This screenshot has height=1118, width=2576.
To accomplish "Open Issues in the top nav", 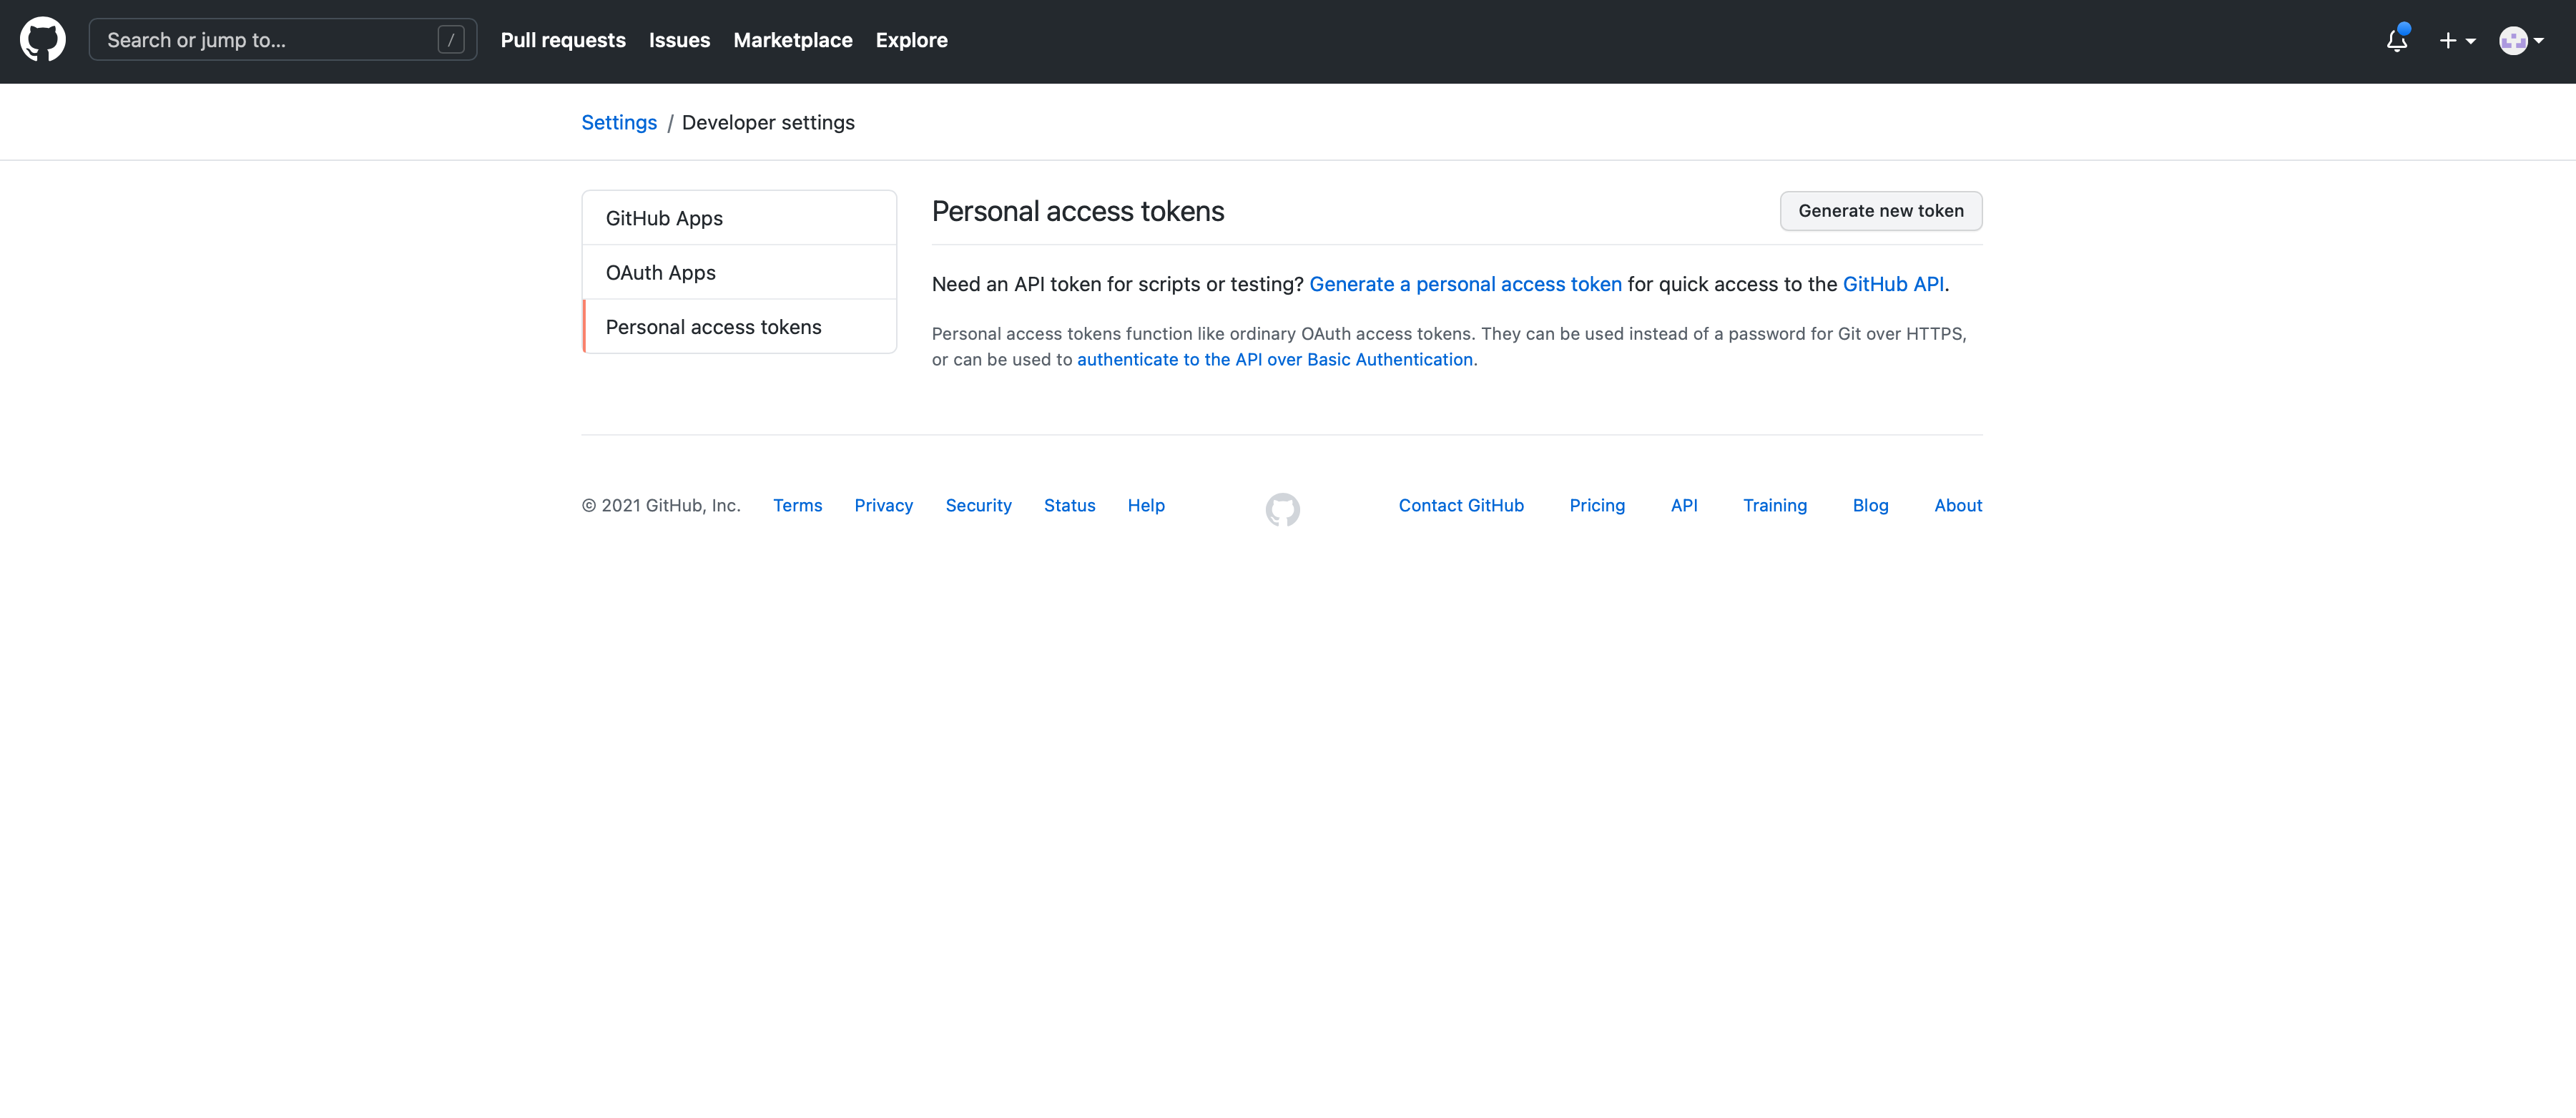I will 680,40.
